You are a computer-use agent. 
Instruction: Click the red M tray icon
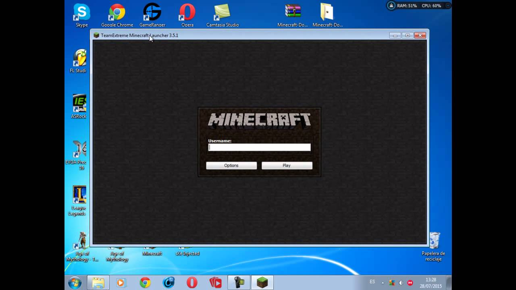410,283
